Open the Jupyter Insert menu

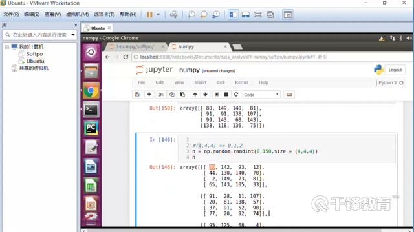pyautogui.click(x=200, y=82)
